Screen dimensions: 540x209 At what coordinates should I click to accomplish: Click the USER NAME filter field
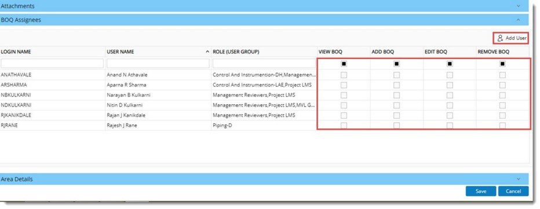[x=158, y=63]
